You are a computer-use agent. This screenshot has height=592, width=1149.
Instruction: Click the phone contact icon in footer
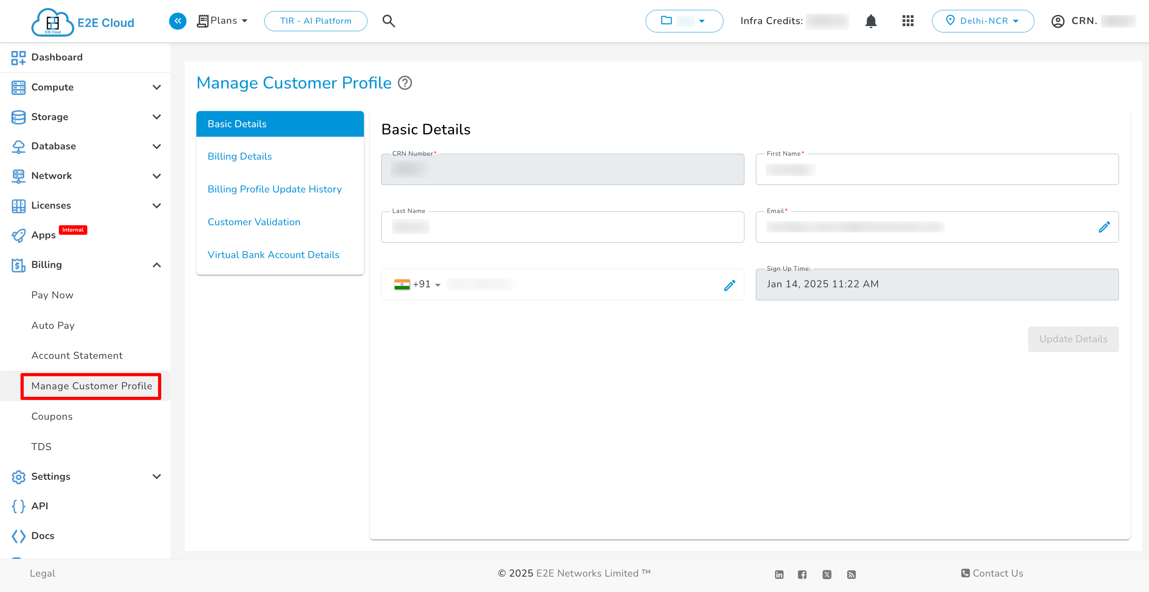click(965, 573)
